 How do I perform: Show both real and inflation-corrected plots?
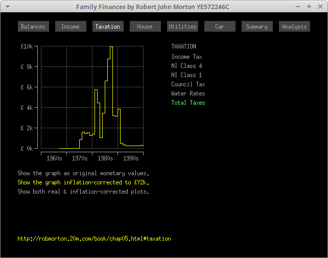[83, 192]
